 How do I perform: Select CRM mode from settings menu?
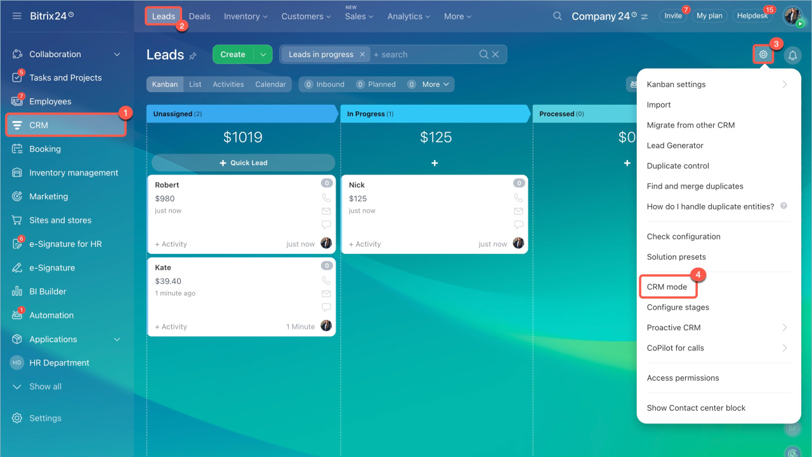point(667,287)
